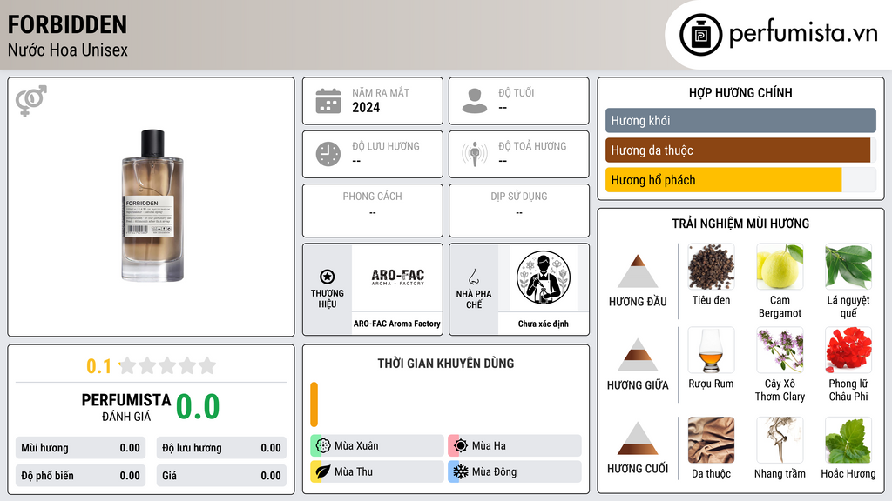Open the Forbidden perfume bottle image
892x501 pixels.
coord(152,205)
